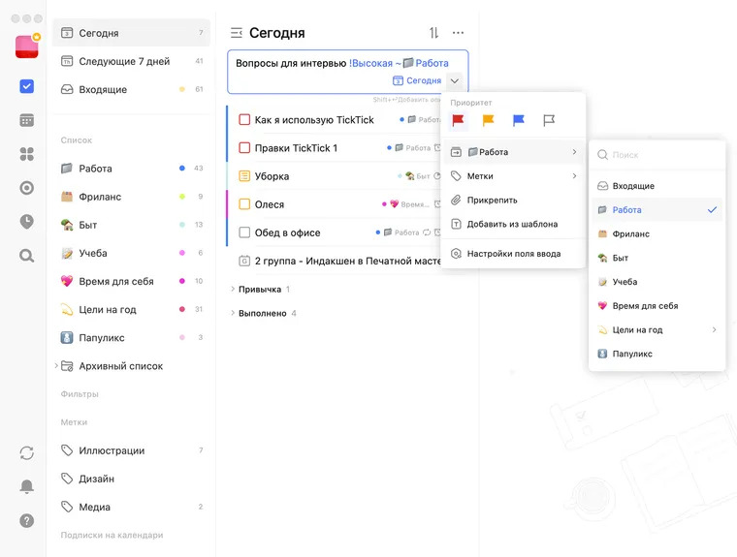The width and height of the screenshot is (737, 557).
Task: Click the search magnifier in sidebar
Action: [x=26, y=256]
